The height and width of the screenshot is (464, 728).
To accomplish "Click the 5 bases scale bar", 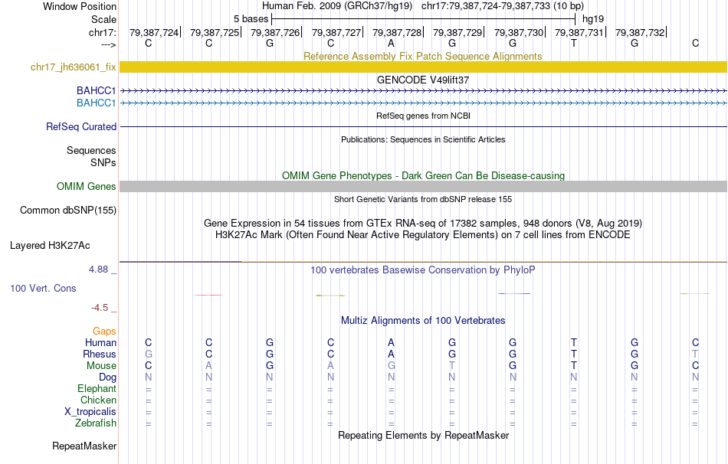I will (423, 19).
